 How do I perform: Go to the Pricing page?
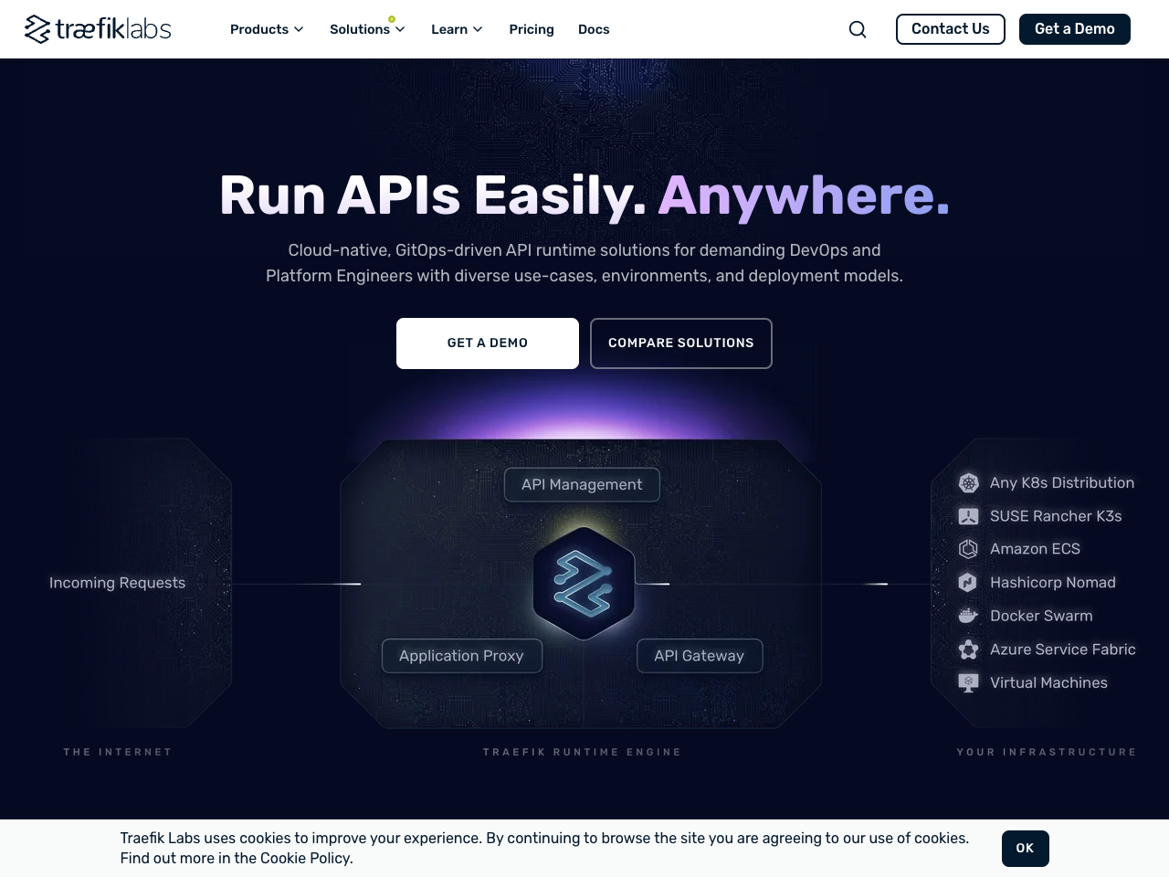coord(532,29)
